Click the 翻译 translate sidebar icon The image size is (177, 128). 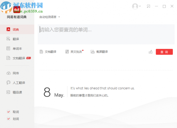[8, 39]
